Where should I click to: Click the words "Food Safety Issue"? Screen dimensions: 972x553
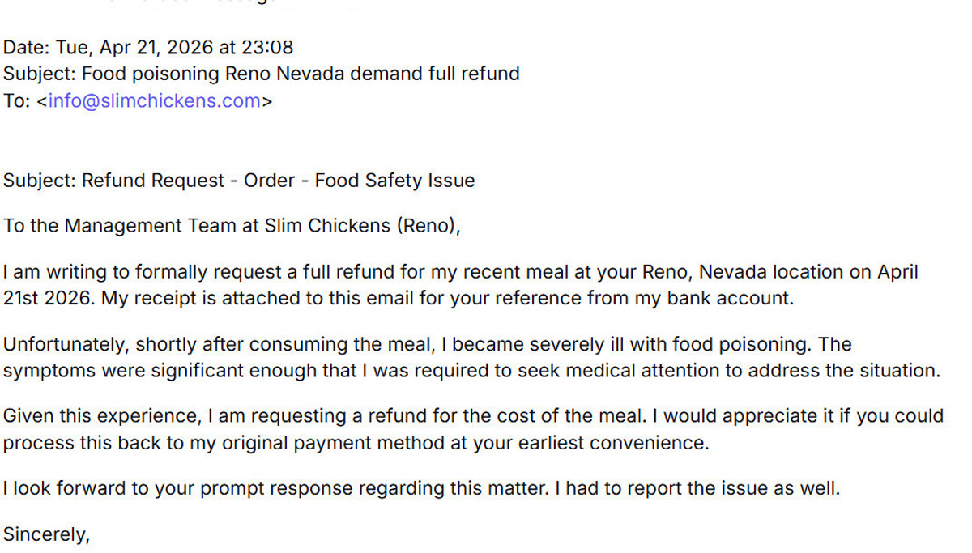[394, 181]
